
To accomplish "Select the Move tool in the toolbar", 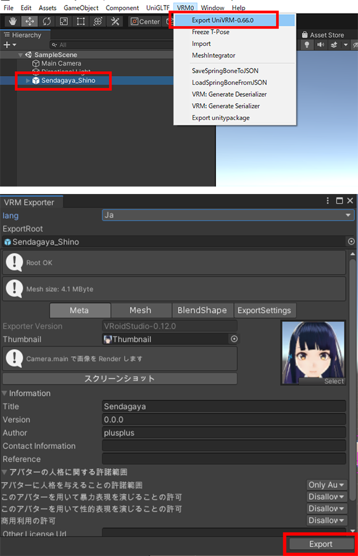I will pyautogui.click(x=30, y=21).
